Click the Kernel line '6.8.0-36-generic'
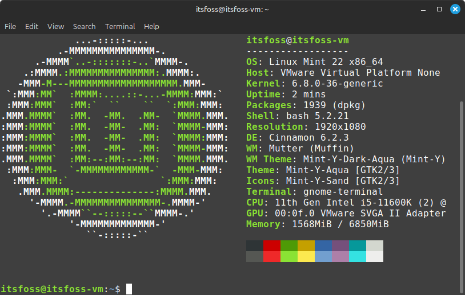465x295 pixels. 315,83
